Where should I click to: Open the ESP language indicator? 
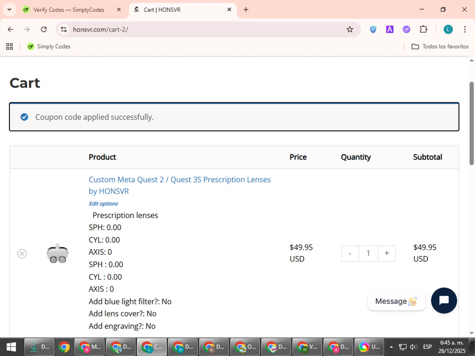(x=427, y=347)
